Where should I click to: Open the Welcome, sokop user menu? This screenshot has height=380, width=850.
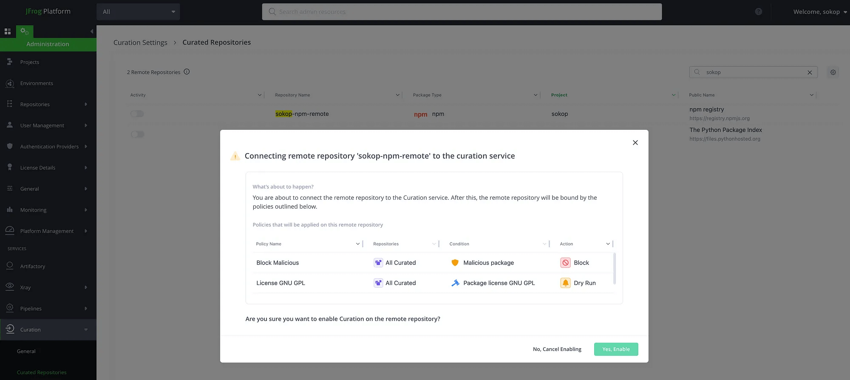(x=819, y=12)
